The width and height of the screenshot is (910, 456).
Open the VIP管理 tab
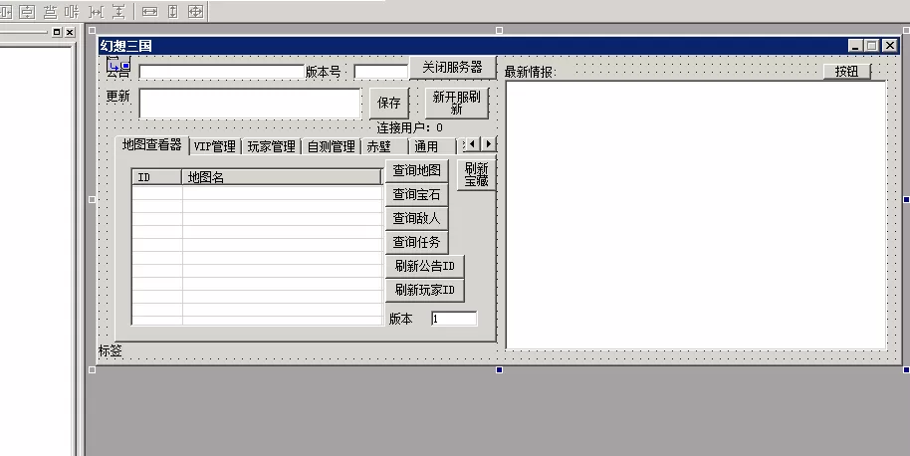pyautogui.click(x=215, y=146)
